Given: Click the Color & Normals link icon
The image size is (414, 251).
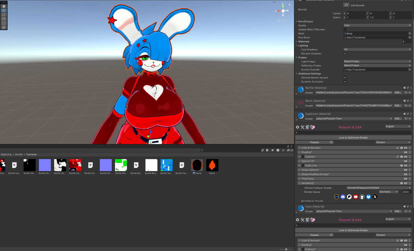Looking at the screenshot, I should (x=406, y=148).
